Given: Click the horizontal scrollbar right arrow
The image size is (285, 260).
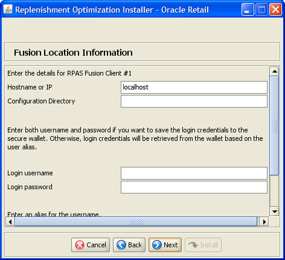Looking at the screenshot, I should click(x=264, y=222).
